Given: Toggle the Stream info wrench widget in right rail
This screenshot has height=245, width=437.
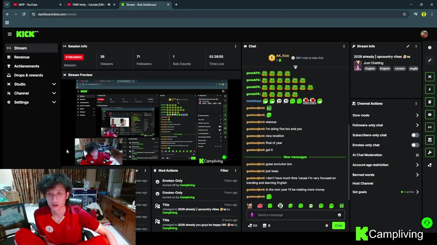Looking at the screenshot, I should pyautogui.click(x=430, y=152).
